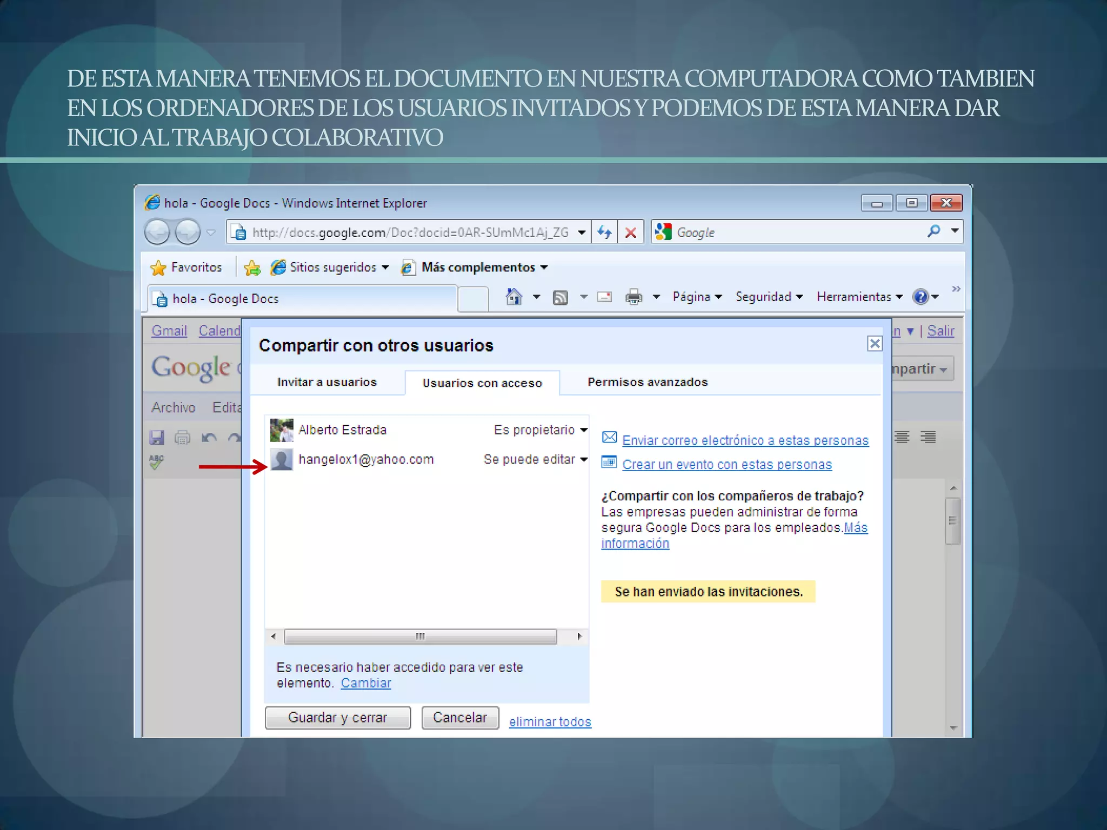Open the Página menu
This screenshot has height=830, width=1107.
(697, 297)
